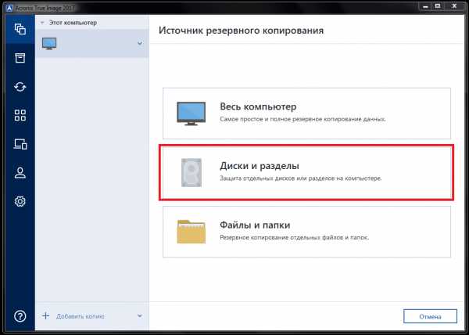Collapse the "Этот компьютер" group

click(42, 23)
